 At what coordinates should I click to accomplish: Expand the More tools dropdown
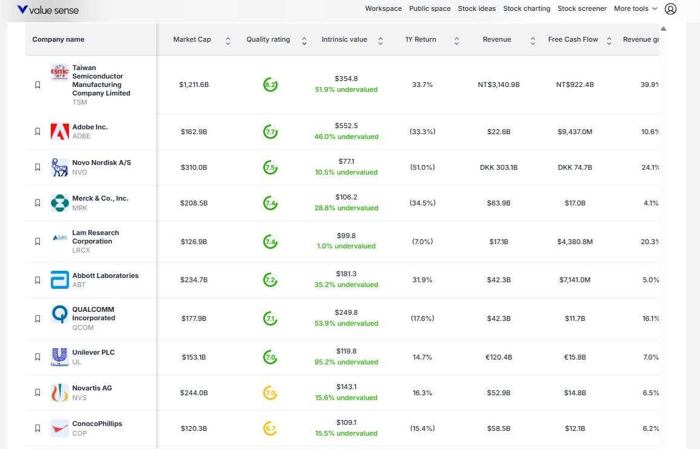[x=636, y=8]
